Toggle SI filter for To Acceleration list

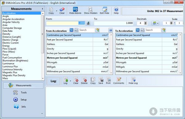point(138,30)
